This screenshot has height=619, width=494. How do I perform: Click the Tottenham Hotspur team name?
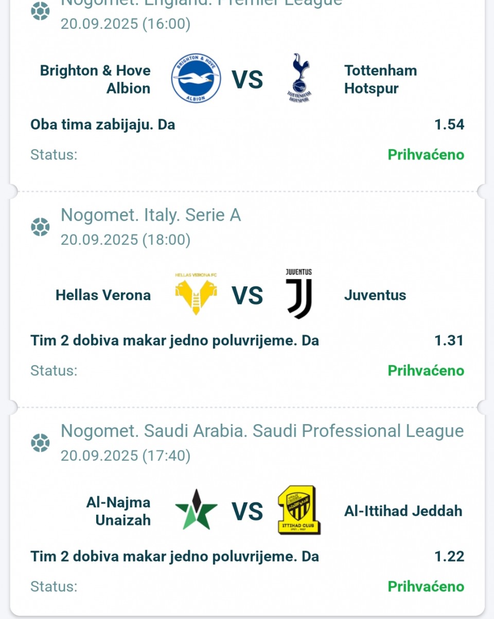(380, 79)
